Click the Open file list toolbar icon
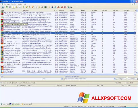This screenshot has height=108, width=138. coord(49,7)
